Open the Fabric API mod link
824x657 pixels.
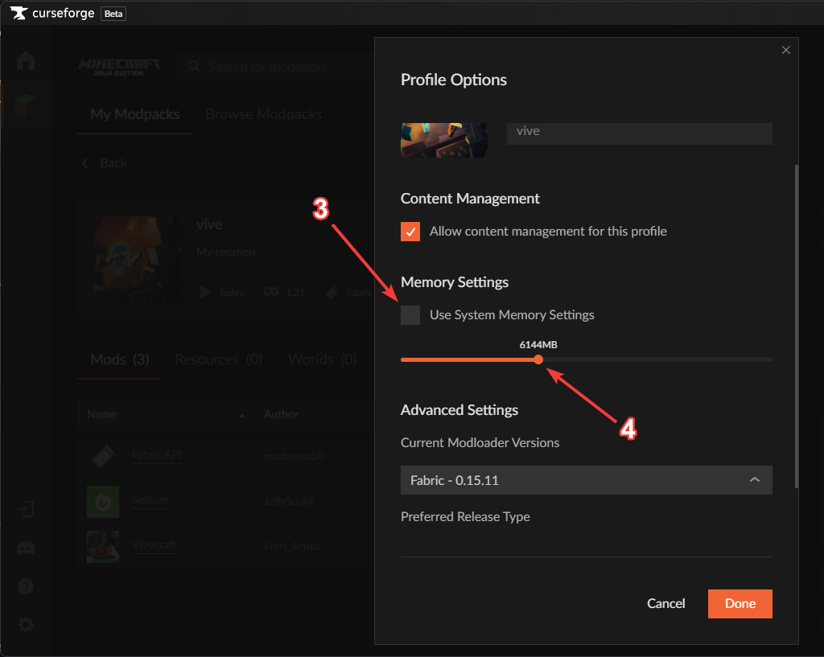(x=157, y=455)
